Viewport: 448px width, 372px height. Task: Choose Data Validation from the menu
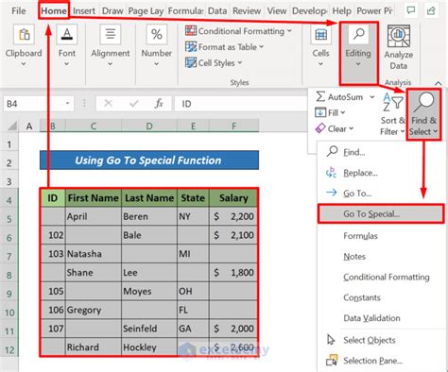[371, 318]
